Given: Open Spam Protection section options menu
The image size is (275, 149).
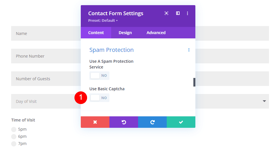Looking at the screenshot, I should [189, 50].
